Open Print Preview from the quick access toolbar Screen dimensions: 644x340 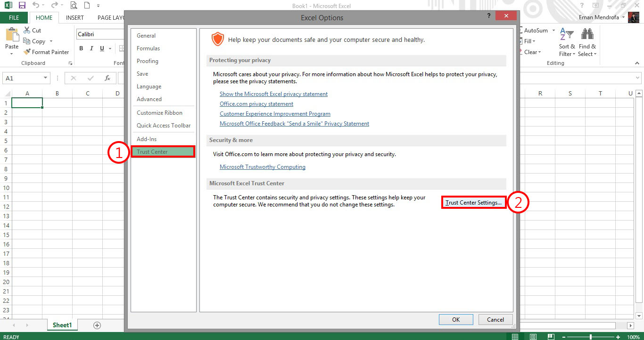74,6
